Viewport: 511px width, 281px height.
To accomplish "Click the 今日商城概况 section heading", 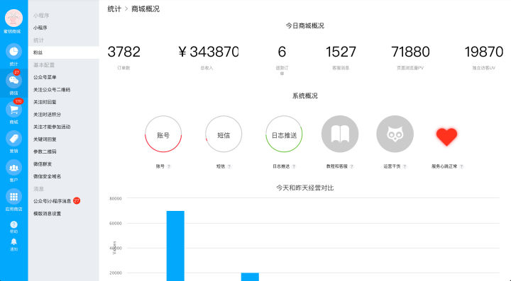I will click(305, 25).
